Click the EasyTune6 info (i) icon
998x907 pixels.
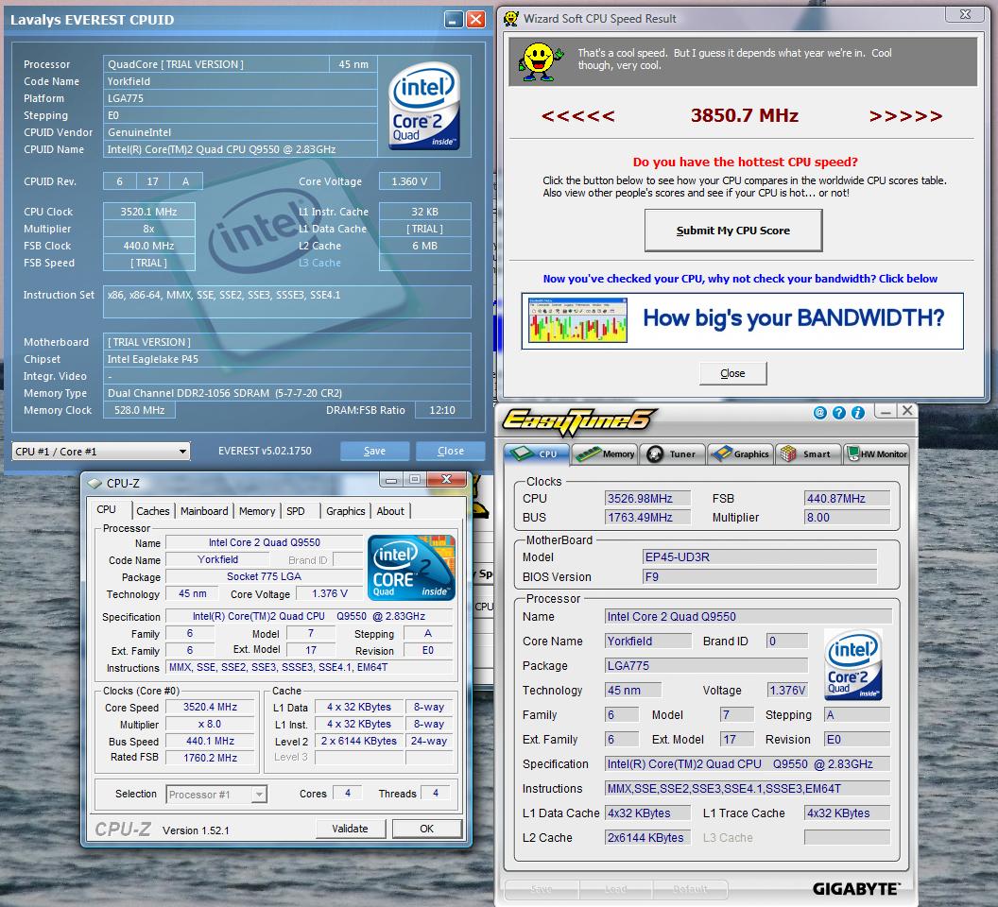[858, 413]
